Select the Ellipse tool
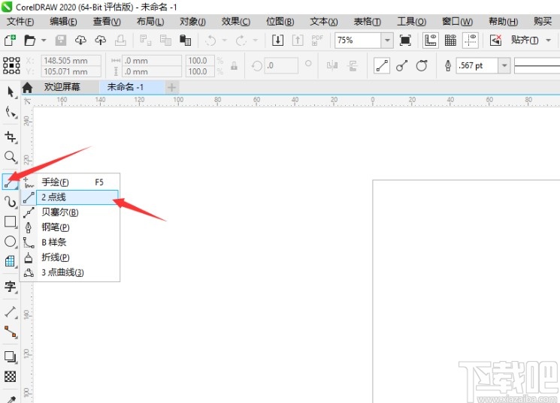Screen dimensions: 560x403 point(11,242)
